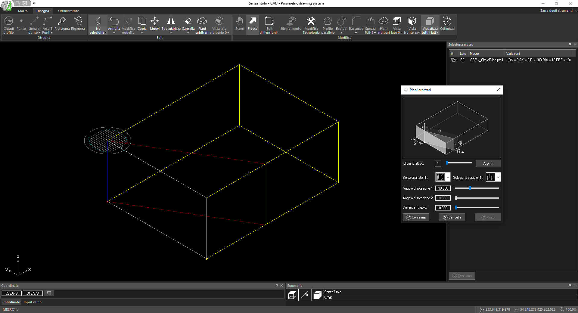Click the Vista fronte-sx icon
Image resolution: width=578 pixels, height=313 pixels.
412,21
